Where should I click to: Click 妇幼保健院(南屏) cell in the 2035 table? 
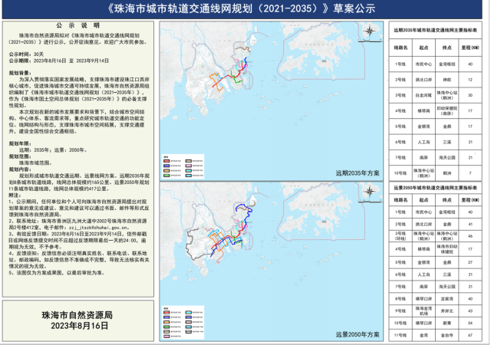tap(447, 111)
